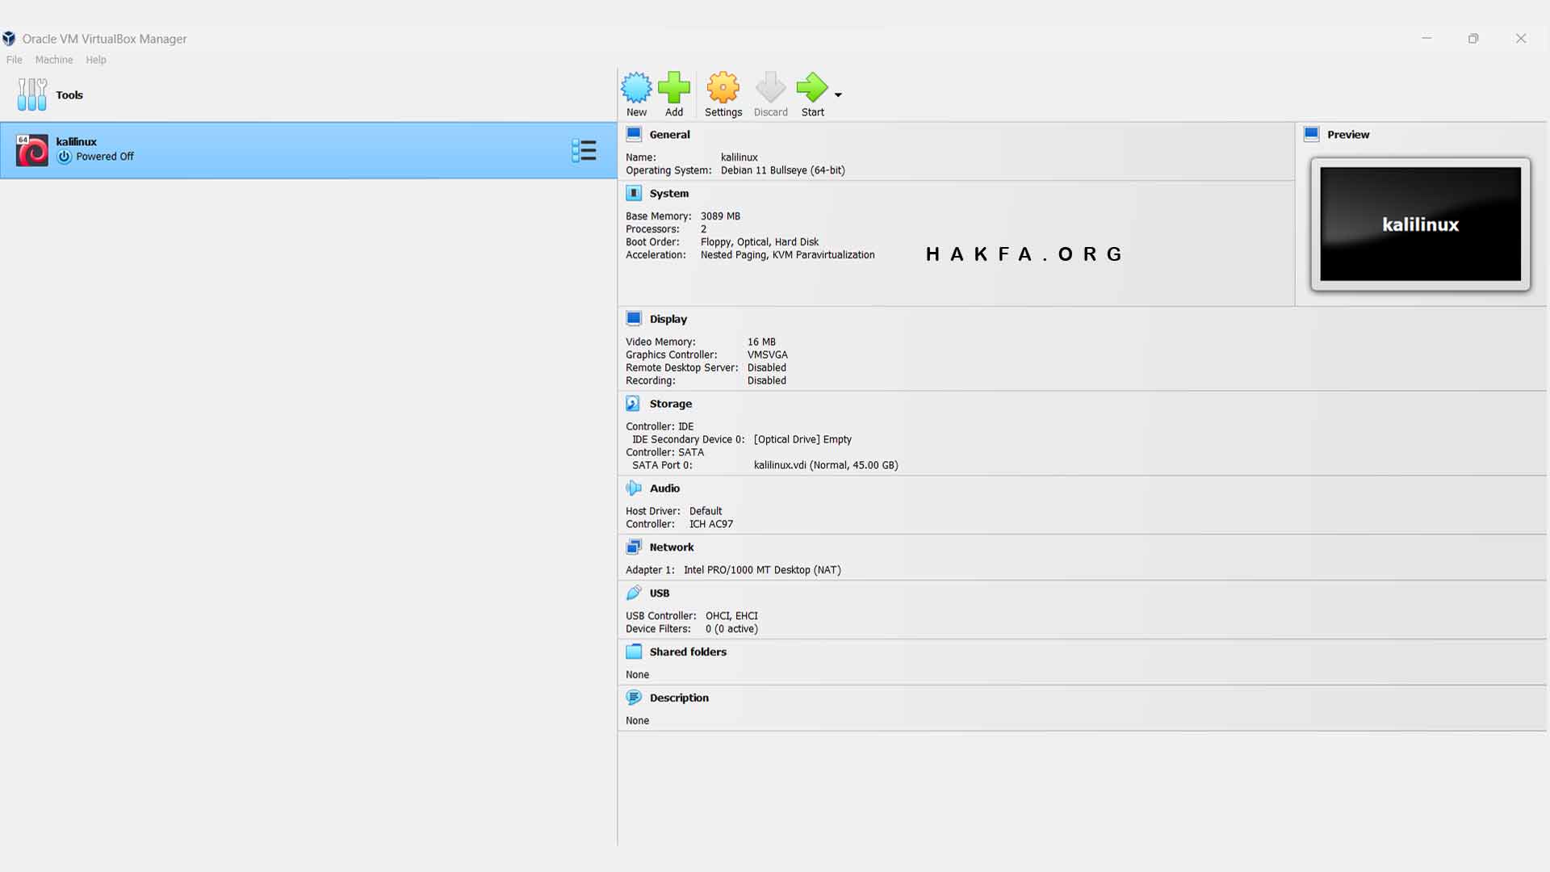Click the Graphics Controller value 'VMSVGA'
This screenshot has width=1550, height=872.
pyautogui.click(x=768, y=355)
